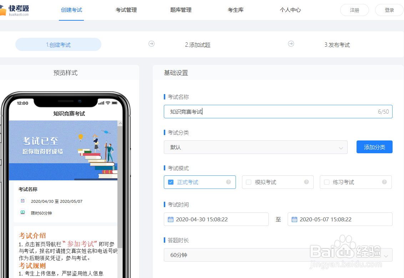Click the start time field 2020-04-30
This screenshot has height=278, width=404.
(x=216, y=219)
